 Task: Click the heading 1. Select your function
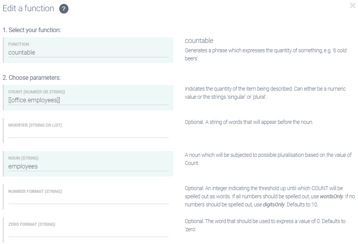click(33, 29)
